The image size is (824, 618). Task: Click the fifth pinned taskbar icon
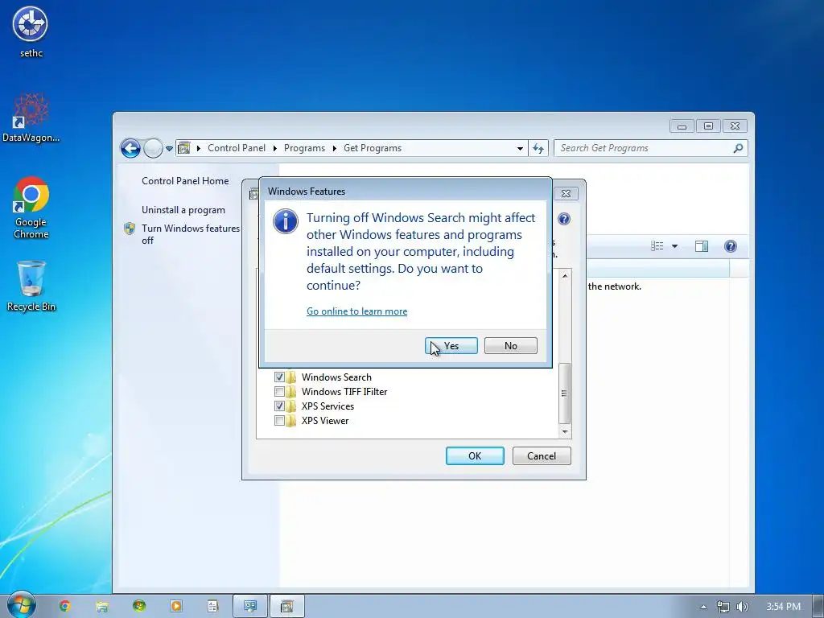212,606
